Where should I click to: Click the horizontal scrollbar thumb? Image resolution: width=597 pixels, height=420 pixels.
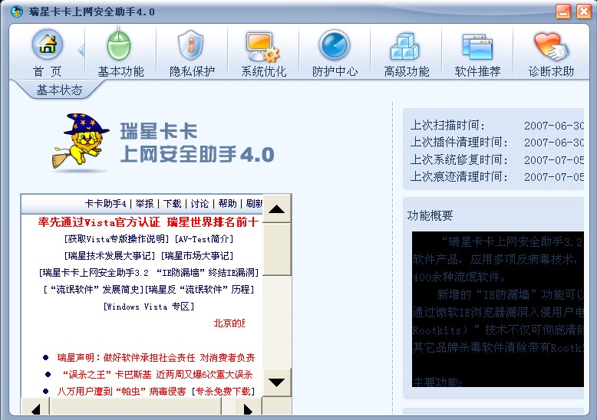tap(136, 408)
